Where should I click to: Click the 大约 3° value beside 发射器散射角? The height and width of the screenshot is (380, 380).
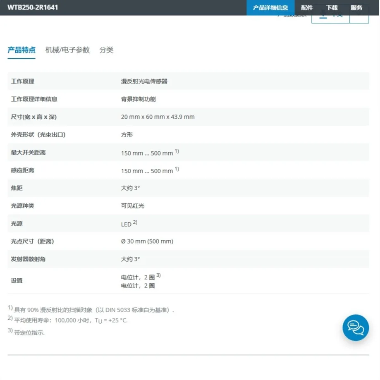[130, 259]
